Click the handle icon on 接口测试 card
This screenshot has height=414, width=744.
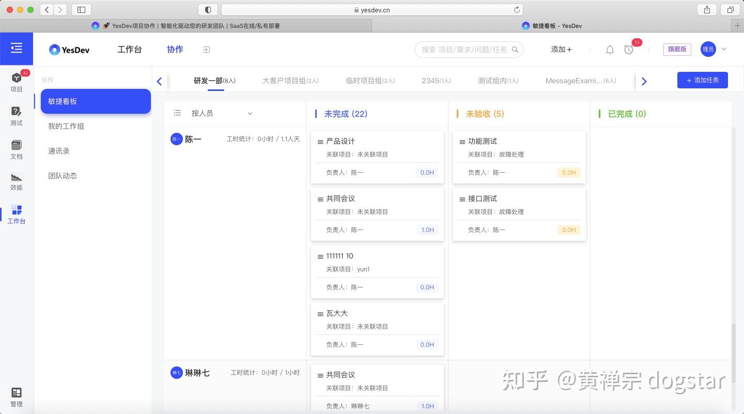[462, 199]
